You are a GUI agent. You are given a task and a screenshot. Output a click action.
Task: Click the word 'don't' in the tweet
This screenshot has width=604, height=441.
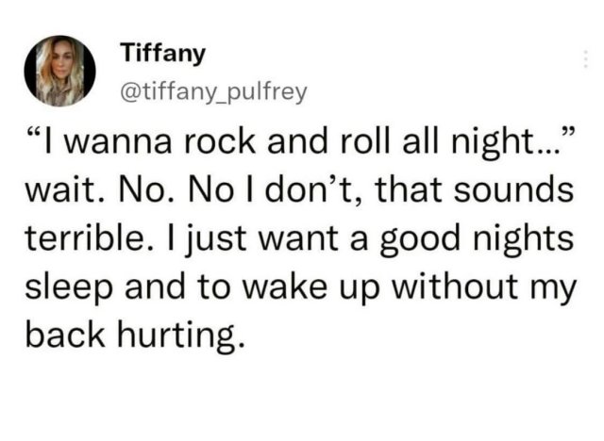tap(311, 189)
